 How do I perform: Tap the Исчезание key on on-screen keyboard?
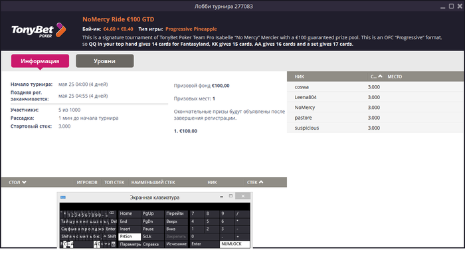[177, 244]
